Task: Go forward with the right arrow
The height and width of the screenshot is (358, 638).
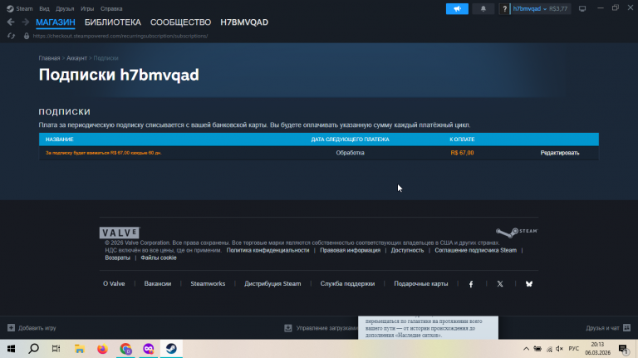Action: (25, 22)
